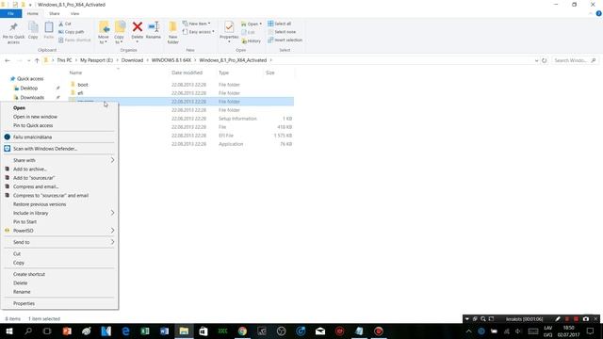Expand the Share with submenu
Screen dimensions: 603x339
(59, 160)
